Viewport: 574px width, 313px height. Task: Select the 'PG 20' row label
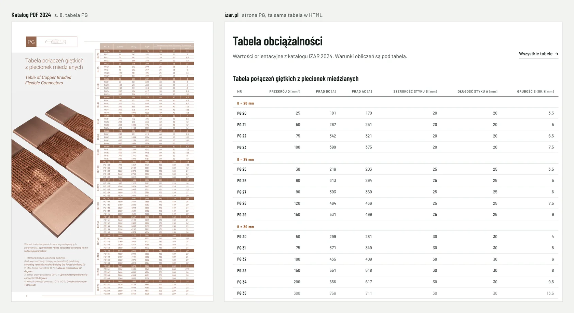pos(242,113)
